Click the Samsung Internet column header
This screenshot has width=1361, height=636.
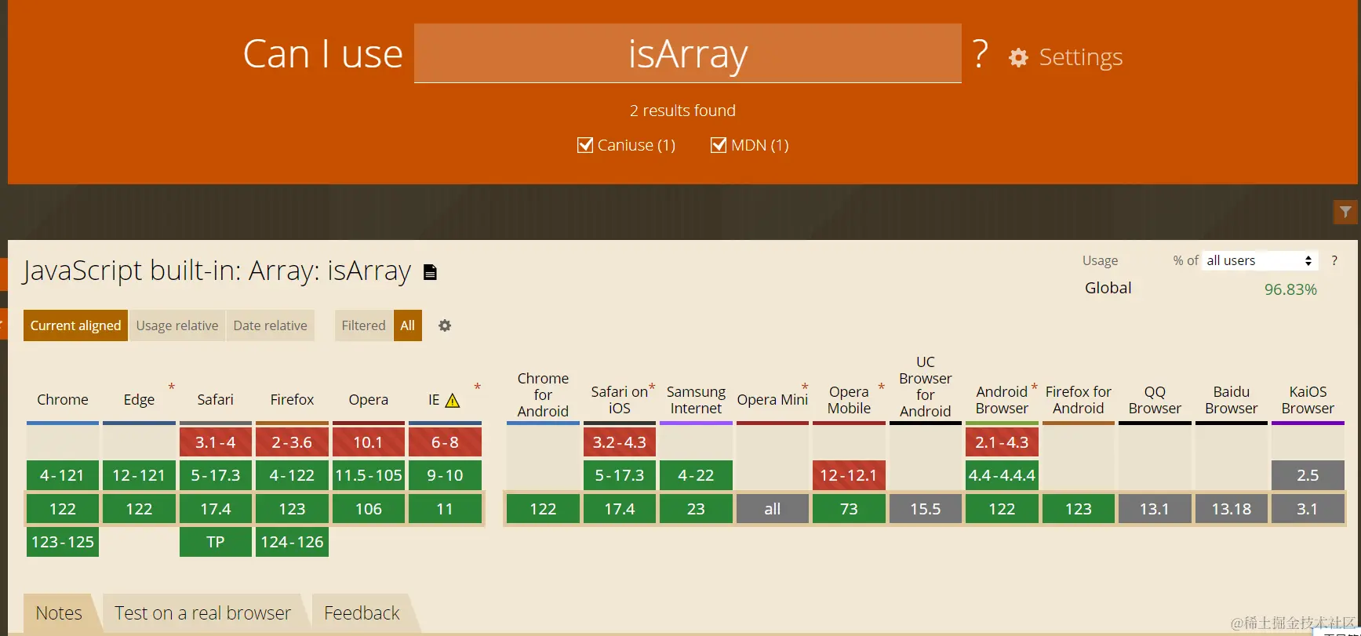[x=696, y=400]
